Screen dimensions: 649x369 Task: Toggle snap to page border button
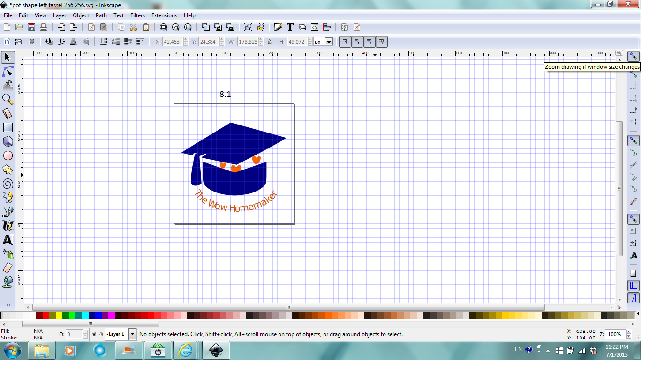[634, 273]
